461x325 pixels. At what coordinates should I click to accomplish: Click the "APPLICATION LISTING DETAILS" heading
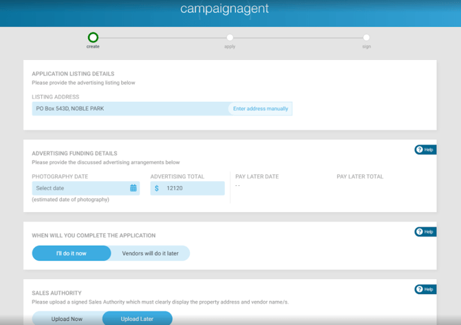pos(73,74)
